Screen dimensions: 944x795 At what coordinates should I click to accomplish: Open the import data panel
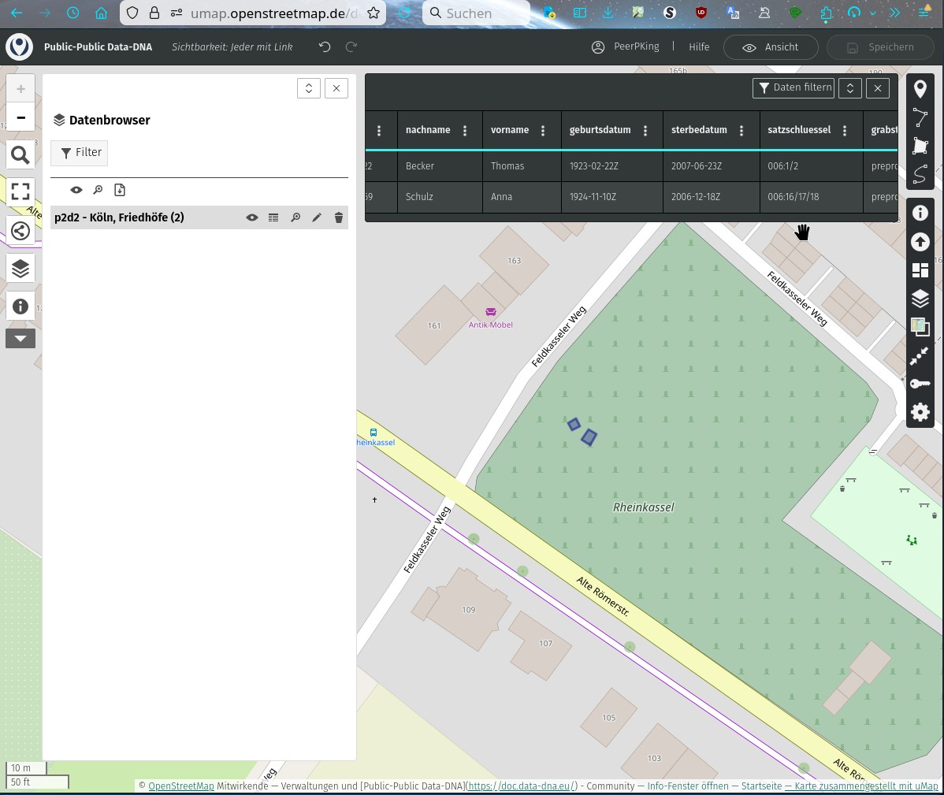[920, 242]
